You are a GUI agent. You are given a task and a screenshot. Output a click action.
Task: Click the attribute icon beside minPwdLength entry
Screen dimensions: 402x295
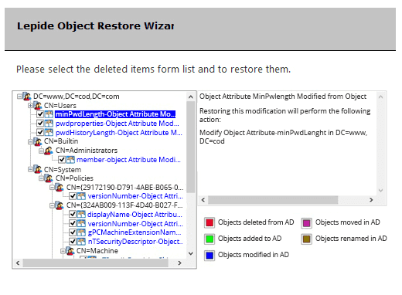pos(49,114)
